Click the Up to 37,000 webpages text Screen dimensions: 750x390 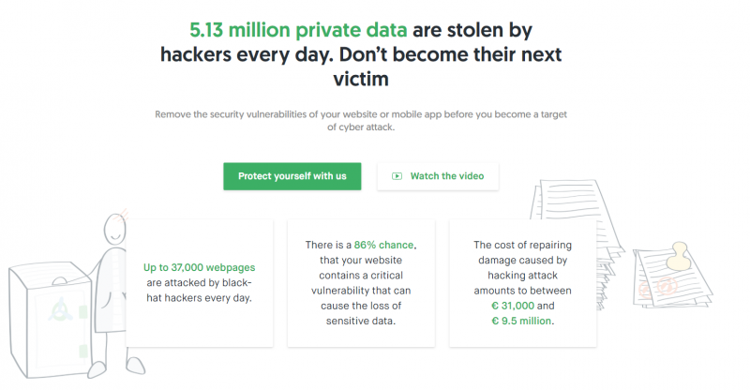199,267
